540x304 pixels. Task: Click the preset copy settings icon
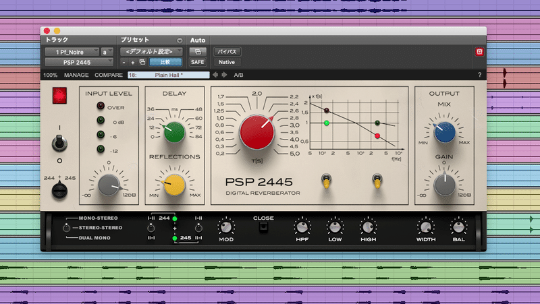(x=142, y=62)
